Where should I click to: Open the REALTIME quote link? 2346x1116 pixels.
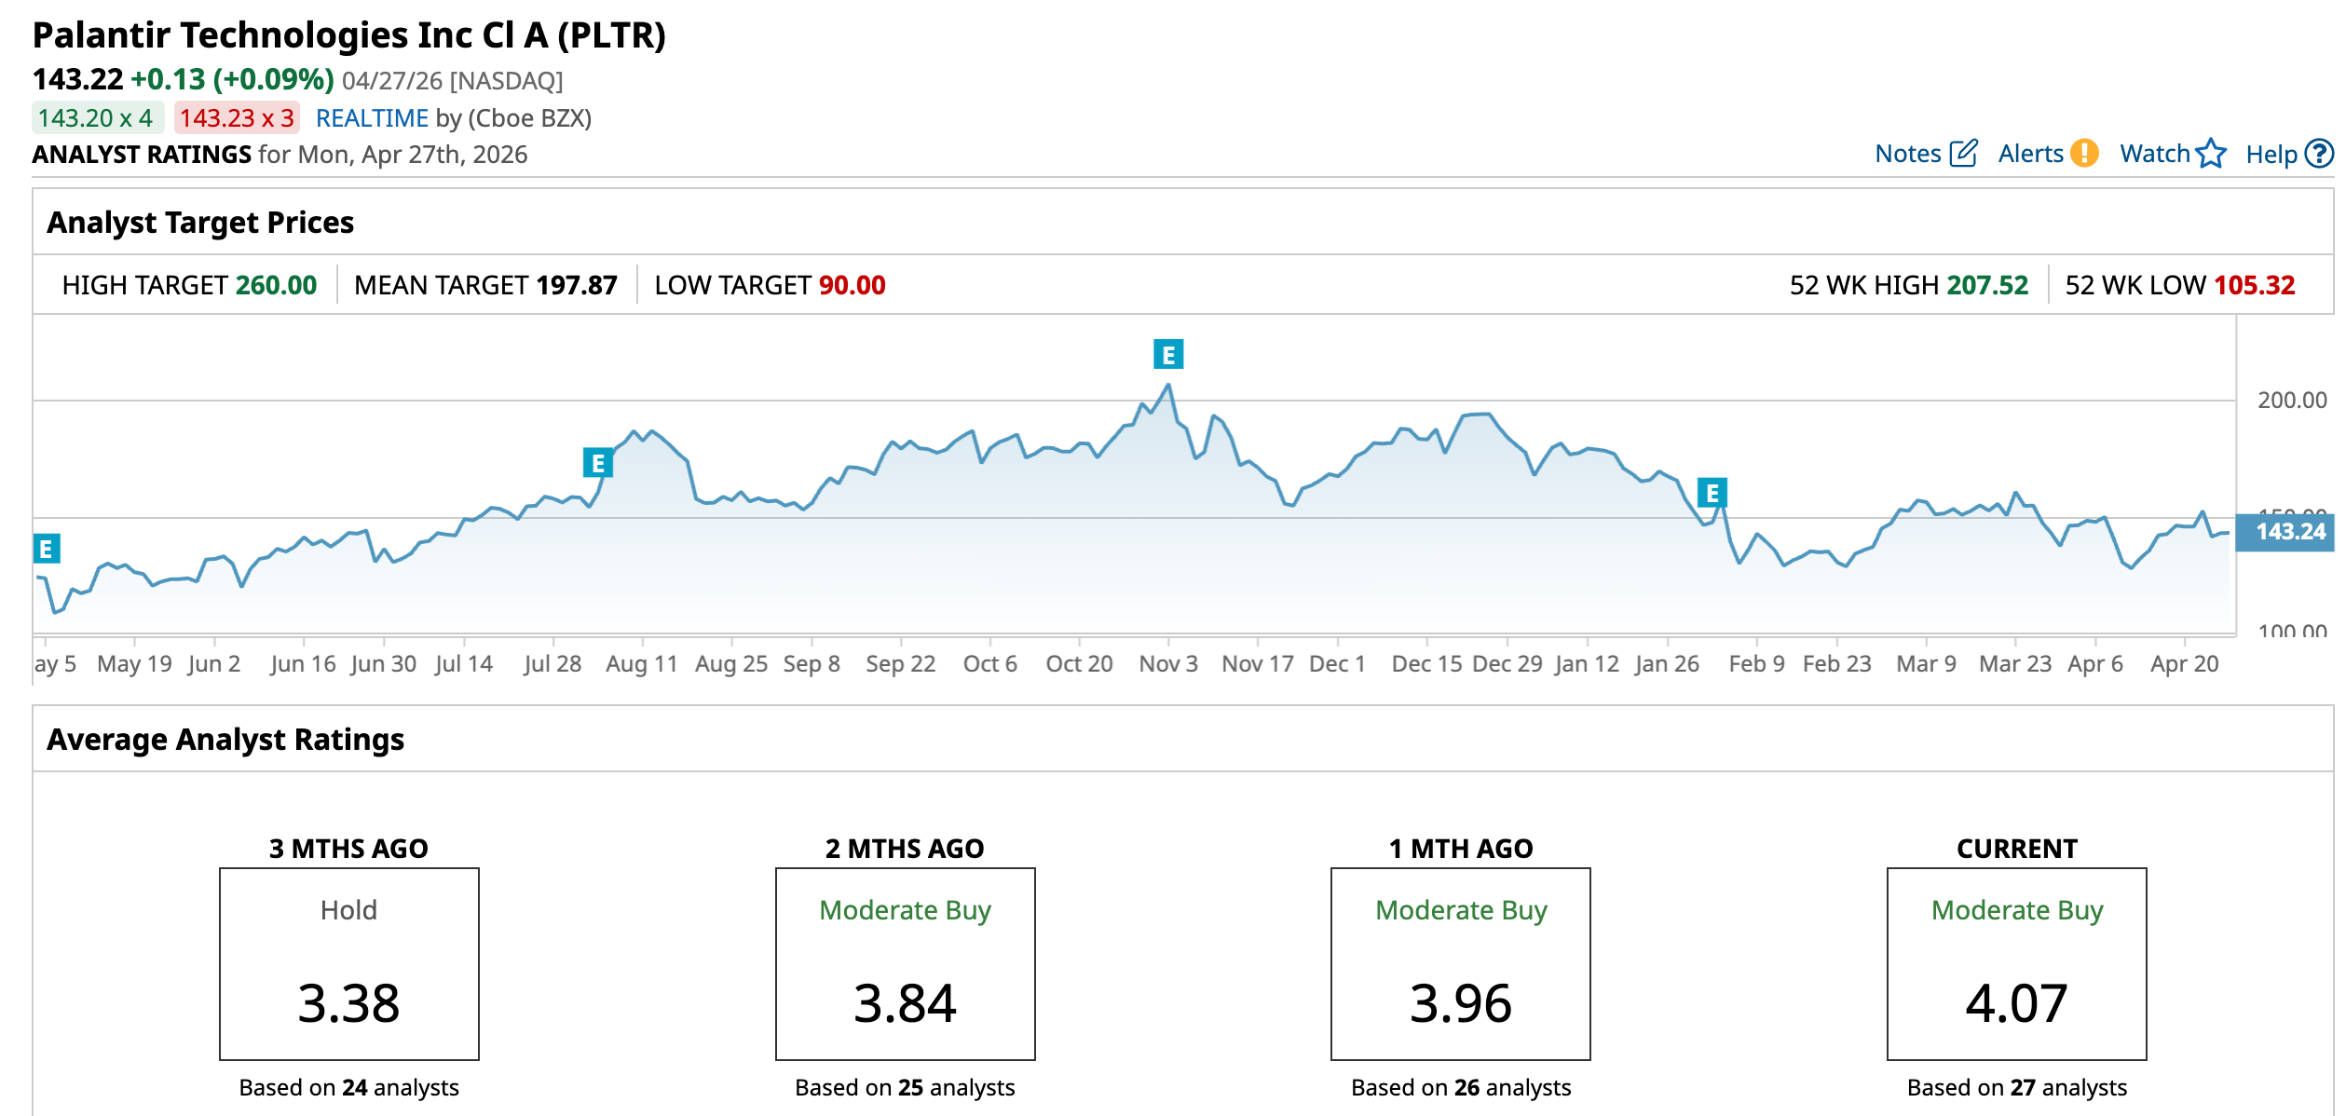[372, 118]
